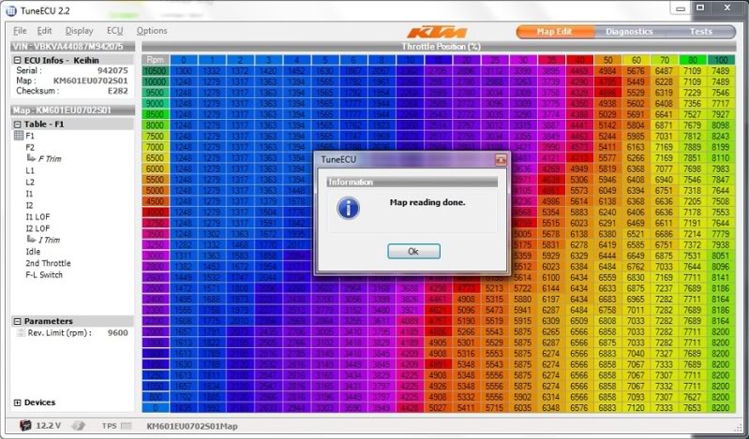Close the TuneECU information dialog with X
The width and height of the screenshot is (749, 439).
click(501, 160)
